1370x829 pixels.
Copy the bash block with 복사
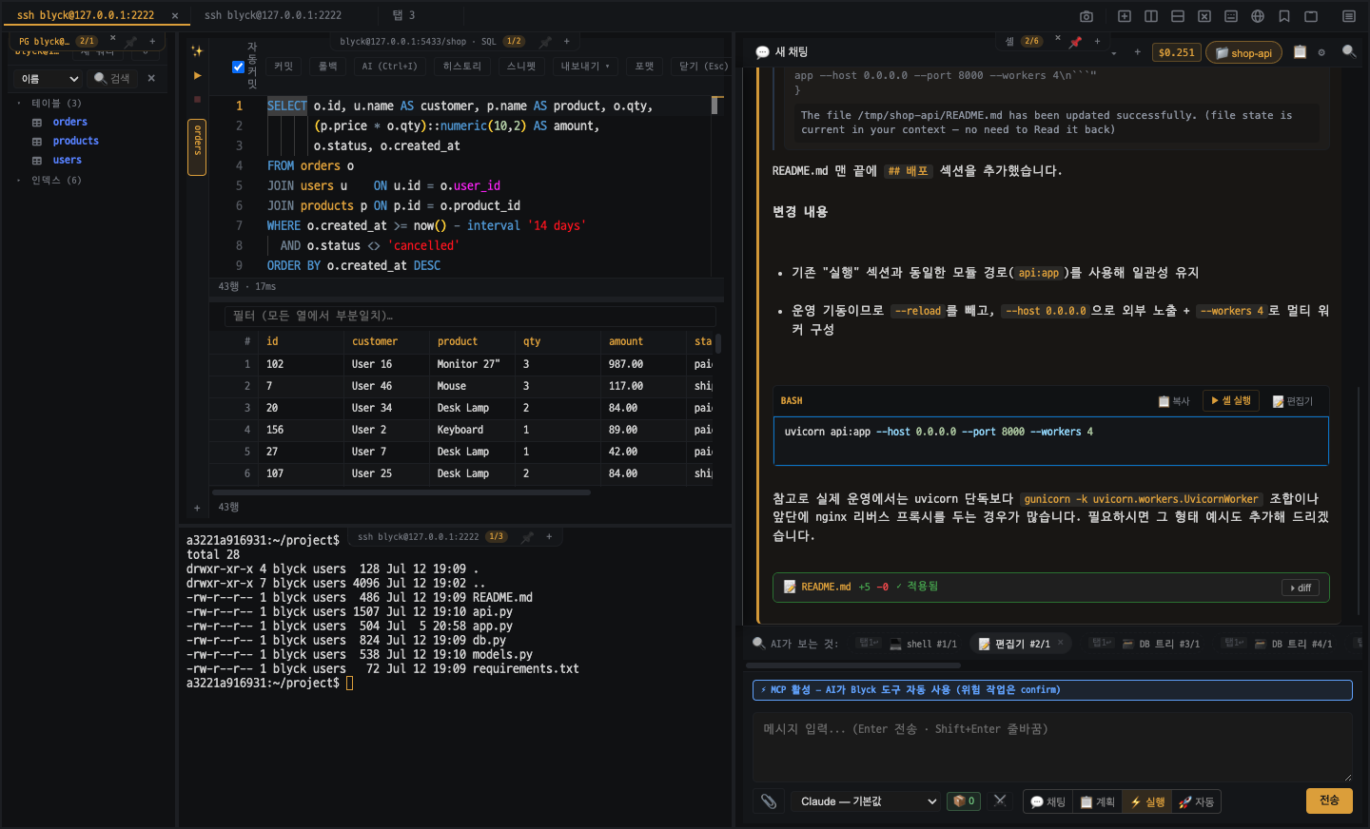[x=1174, y=401]
